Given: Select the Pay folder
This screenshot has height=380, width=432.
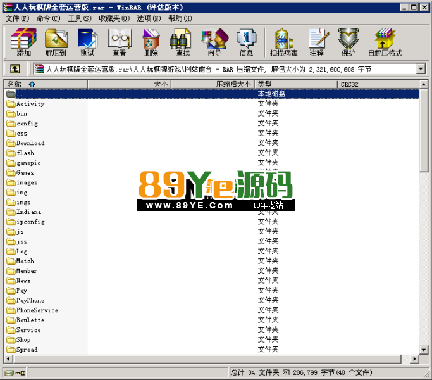Looking at the screenshot, I should (17, 291).
